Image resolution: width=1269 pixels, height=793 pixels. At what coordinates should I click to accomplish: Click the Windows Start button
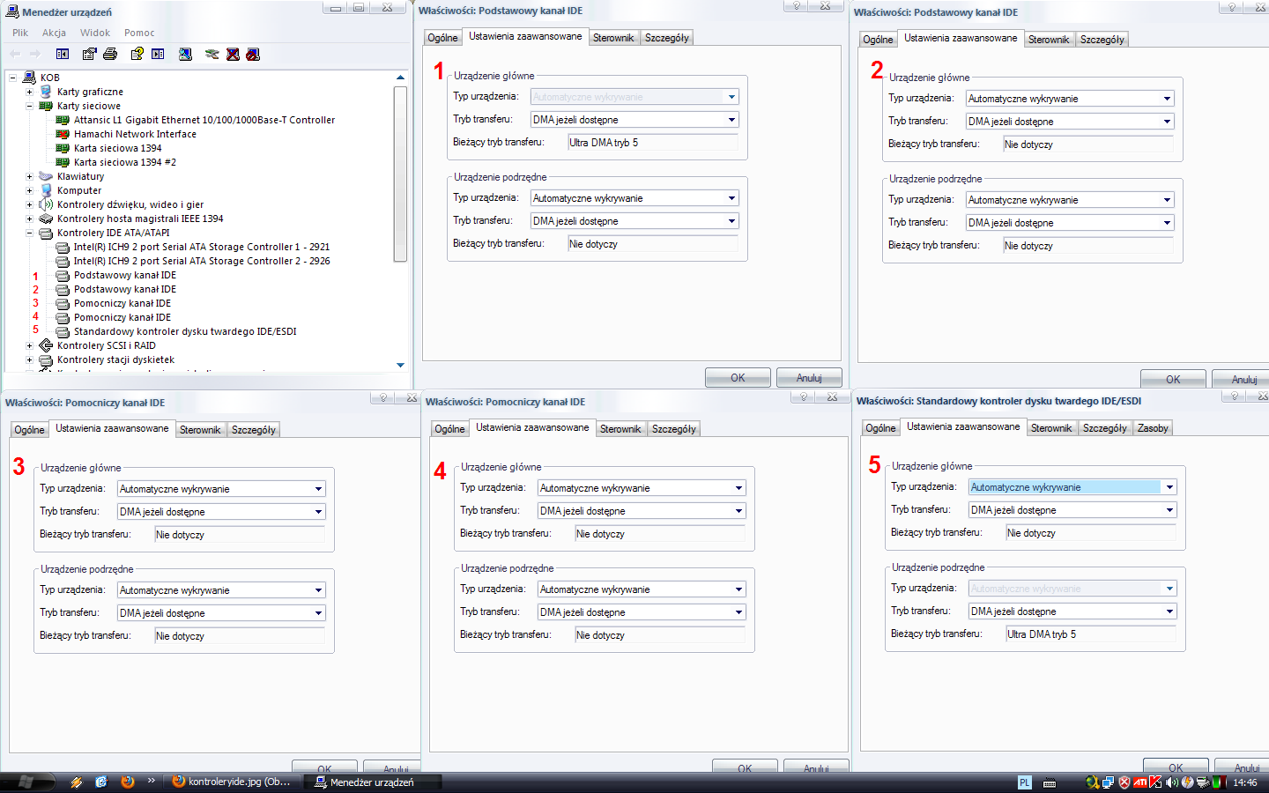tap(26, 782)
